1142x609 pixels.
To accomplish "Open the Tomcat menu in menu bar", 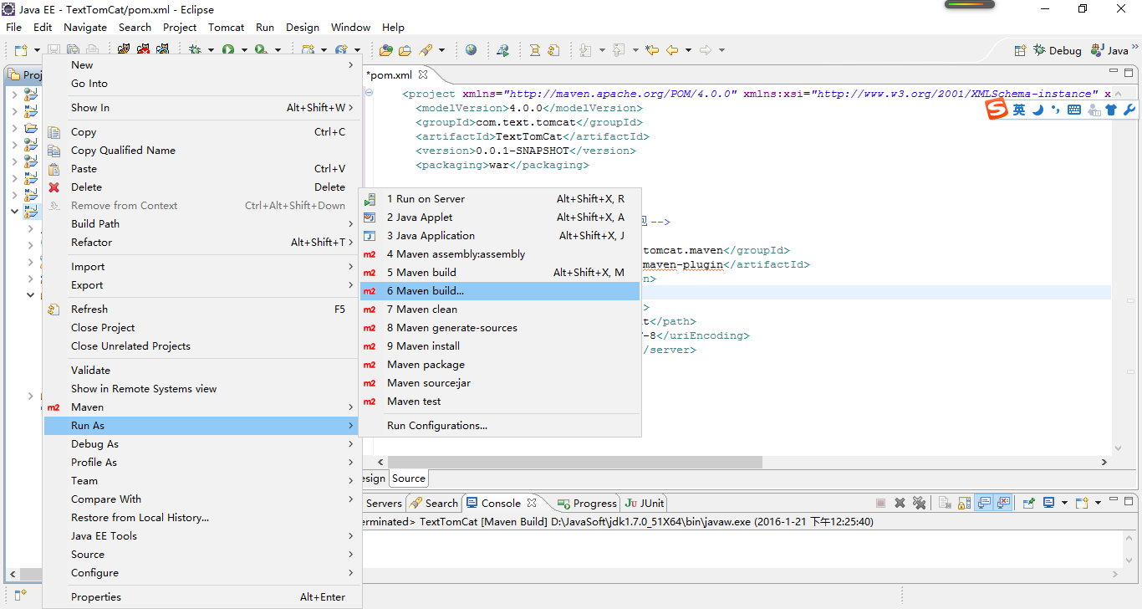I will [x=227, y=27].
